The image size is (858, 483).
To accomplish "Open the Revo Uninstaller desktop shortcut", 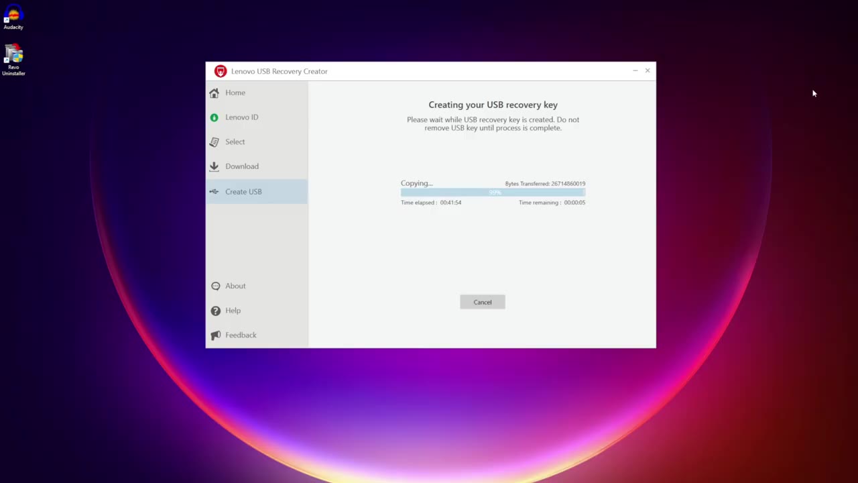I will [x=13, y=60].
